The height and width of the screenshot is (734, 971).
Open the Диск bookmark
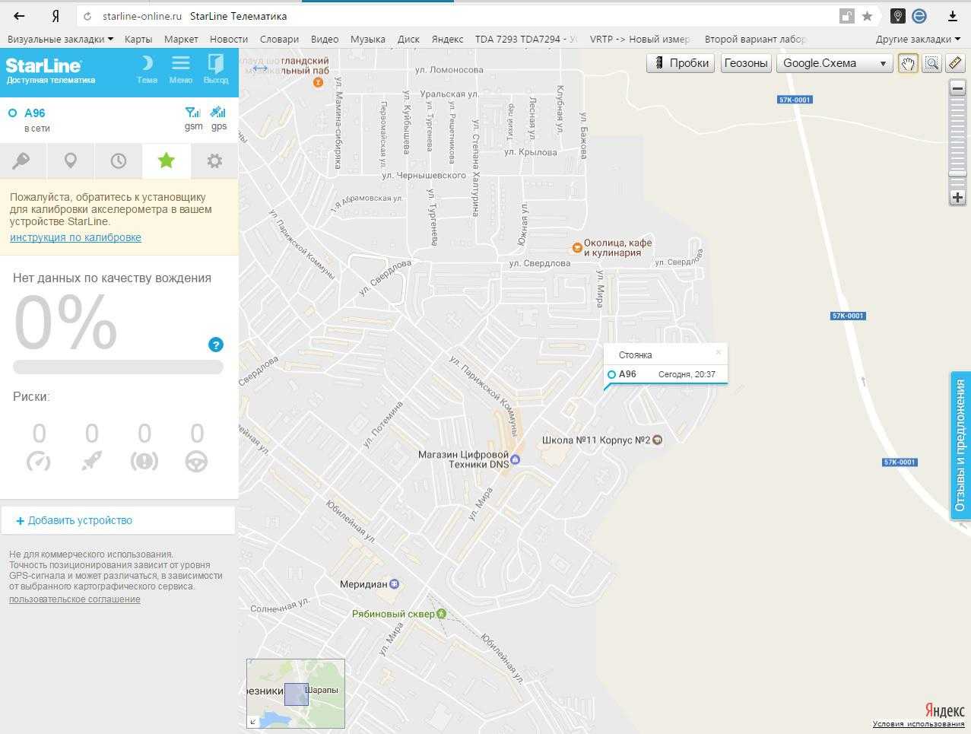pos(408,39)
